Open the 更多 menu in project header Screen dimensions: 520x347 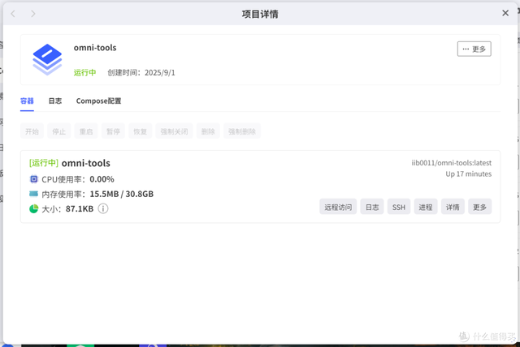coord(474,49)
